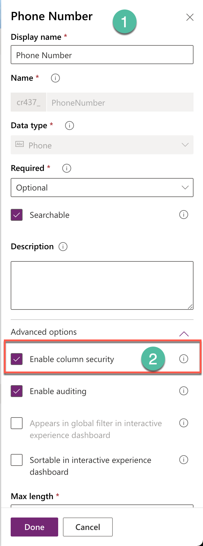The width and height of the screenshot is (203, 546).
Task: Show info for Enable auditing
Action: (x=184, y=391)
